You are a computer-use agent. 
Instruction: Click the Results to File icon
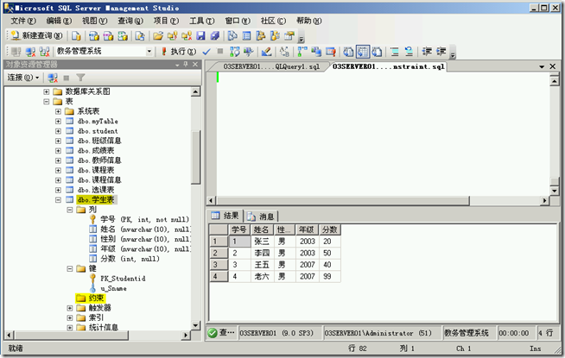377,52
